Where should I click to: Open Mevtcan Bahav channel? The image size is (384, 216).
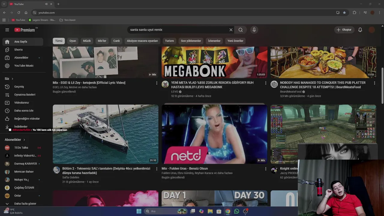click(23, 172)
